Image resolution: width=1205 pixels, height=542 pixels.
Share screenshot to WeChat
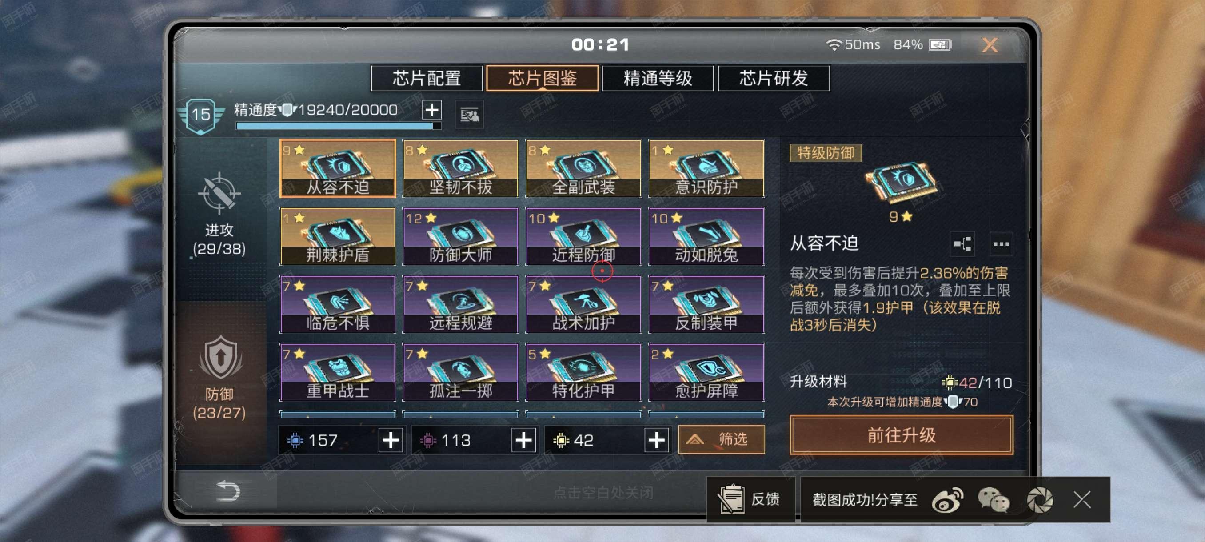994,500
